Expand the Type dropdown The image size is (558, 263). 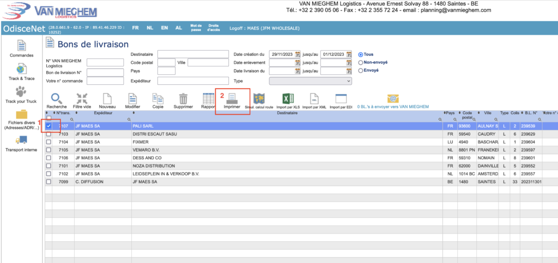[310, 80]
